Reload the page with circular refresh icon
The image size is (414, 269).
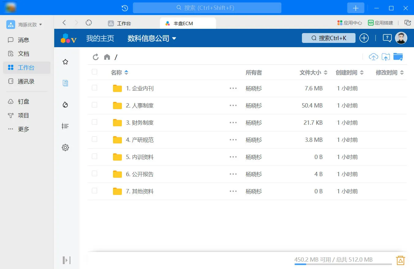tap(89, 23)
